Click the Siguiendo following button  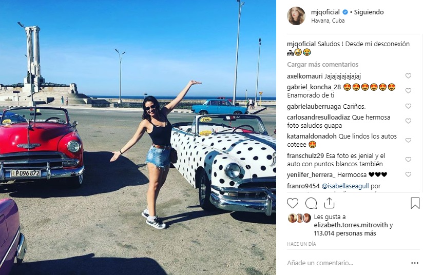coord(369,12)
